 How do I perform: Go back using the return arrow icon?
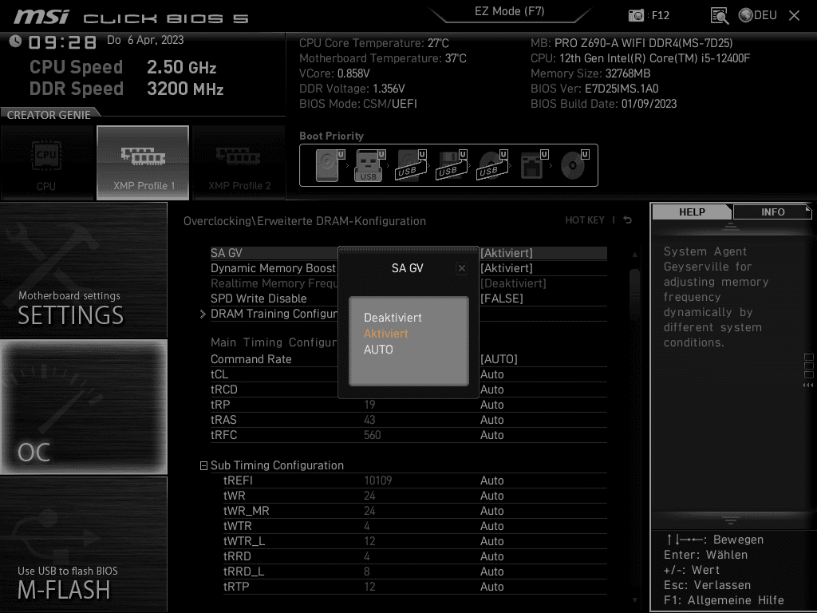[x=628, y=220]
